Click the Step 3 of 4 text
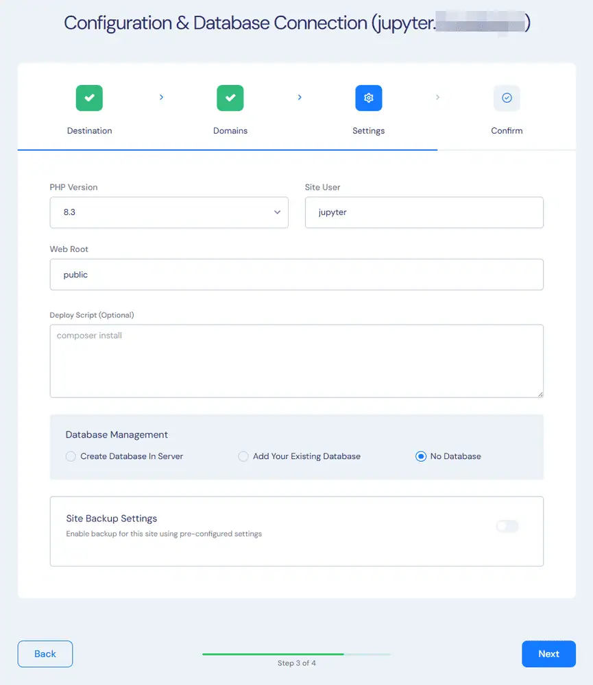Screen dimensions: 593x685 pyautogui.click(x=296, y=663)
